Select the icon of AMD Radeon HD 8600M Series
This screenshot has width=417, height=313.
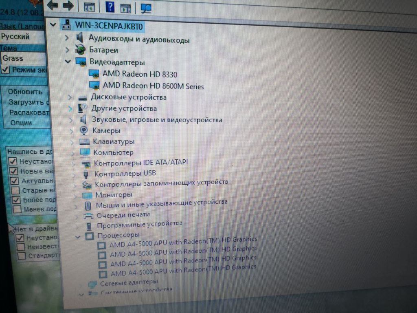(94, 85)
